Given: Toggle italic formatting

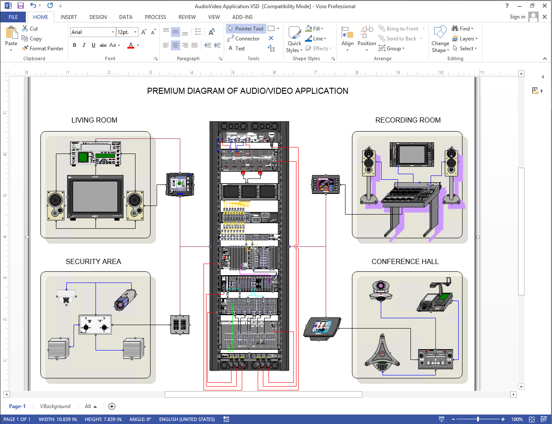Looking at the screenshot, I should 84,45.
